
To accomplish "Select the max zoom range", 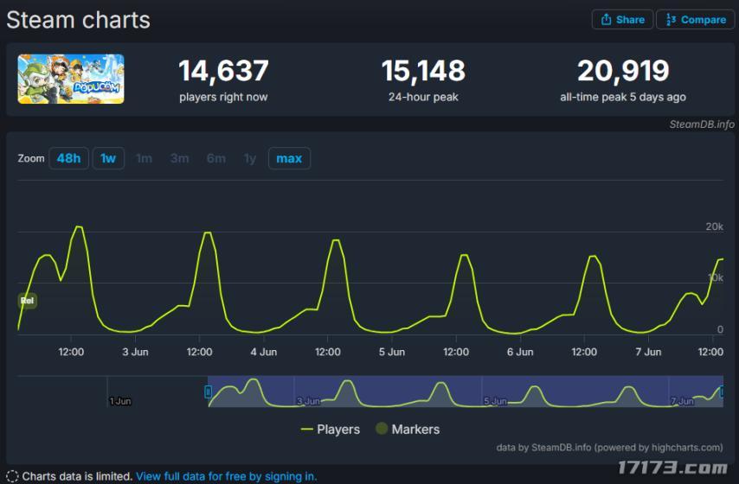I will click(289, 158).
